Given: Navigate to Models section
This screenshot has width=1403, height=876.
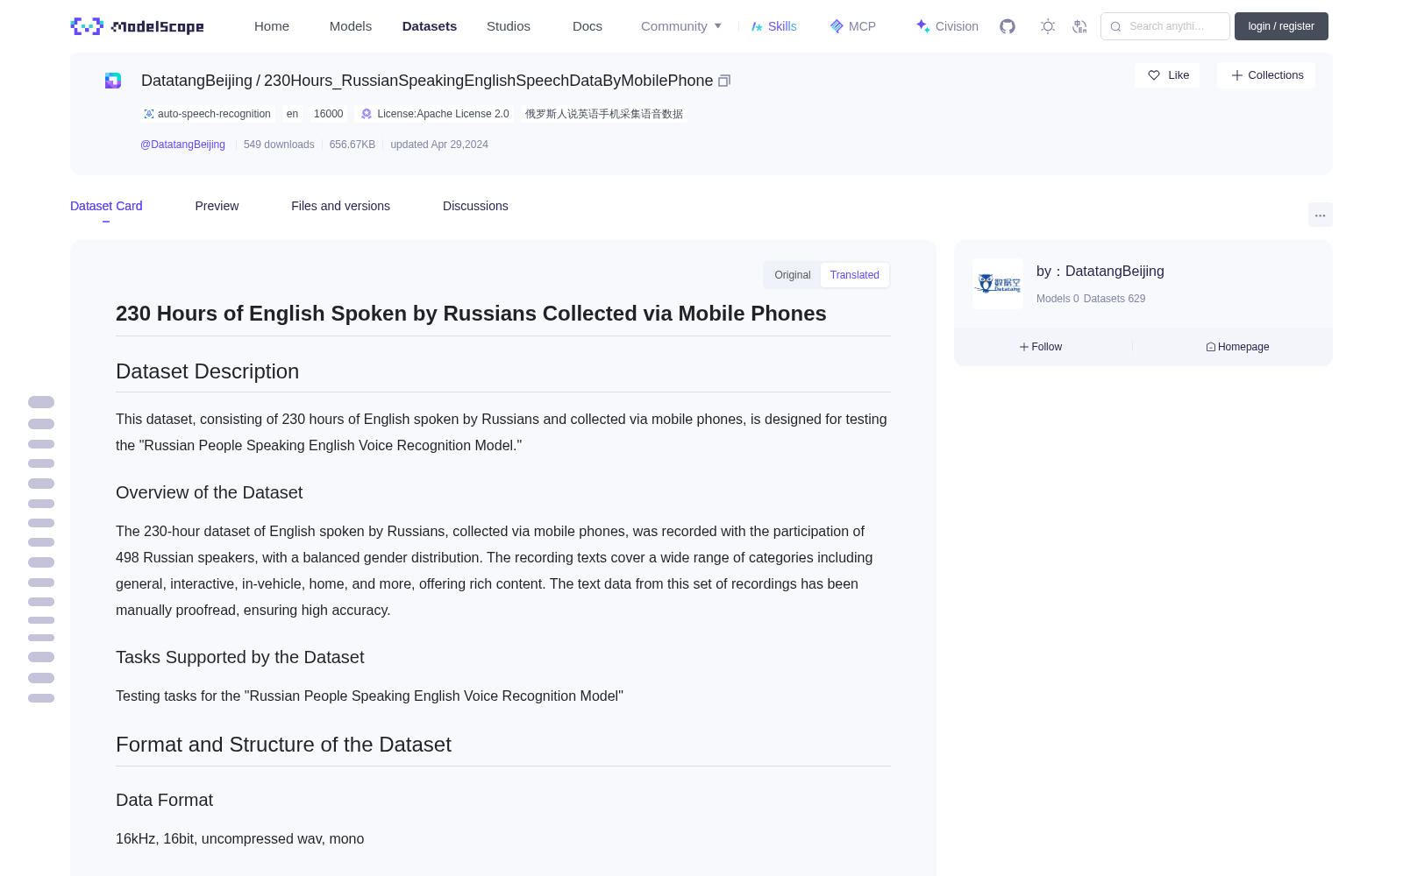Looking at the screenshot, I should [x=351, y=26].
